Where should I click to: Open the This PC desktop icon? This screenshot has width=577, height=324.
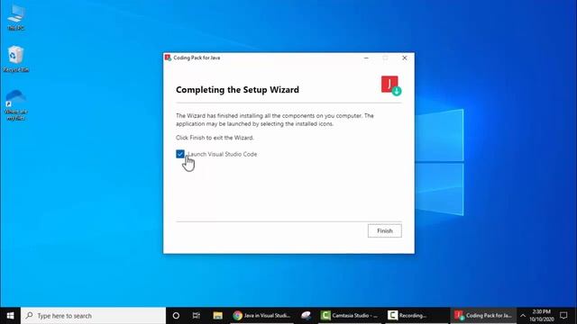(16, 18)
